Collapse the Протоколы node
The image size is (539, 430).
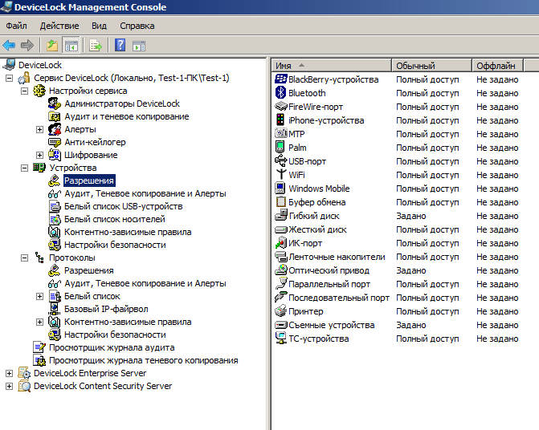pyautogui.click(x=24, y=258)
